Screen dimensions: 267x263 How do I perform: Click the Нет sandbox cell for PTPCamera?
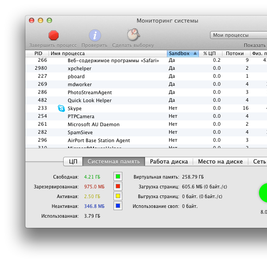point(173,116)
